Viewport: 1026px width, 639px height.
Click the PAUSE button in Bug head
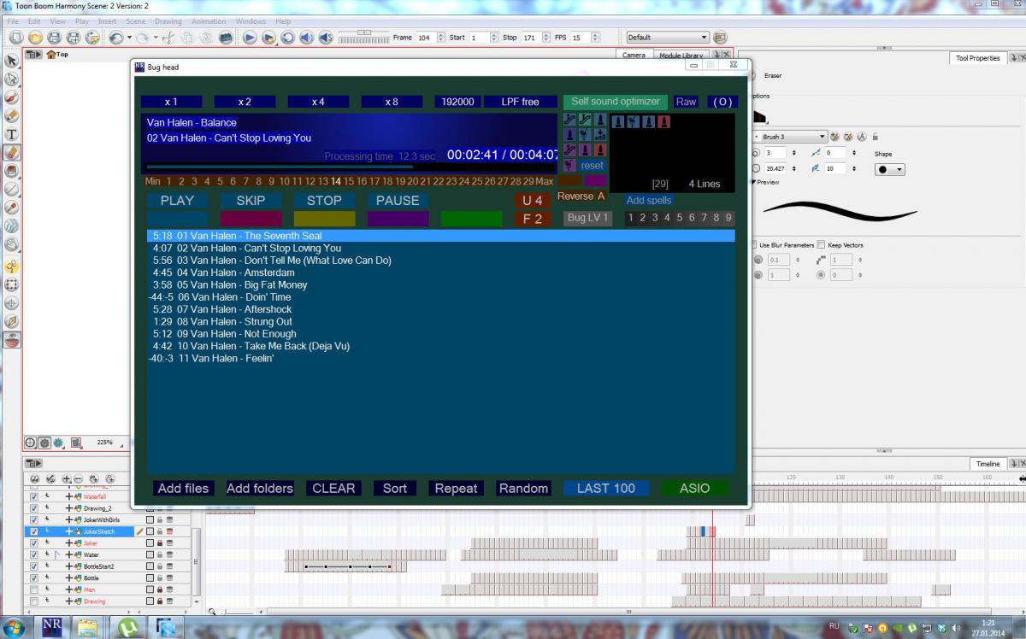point(398,201)
